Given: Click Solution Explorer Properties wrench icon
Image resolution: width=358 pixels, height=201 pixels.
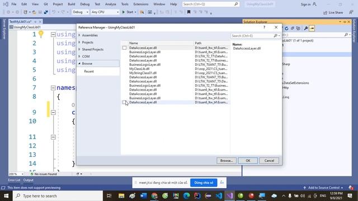Looking at the screenshot, I should point(306,28).
